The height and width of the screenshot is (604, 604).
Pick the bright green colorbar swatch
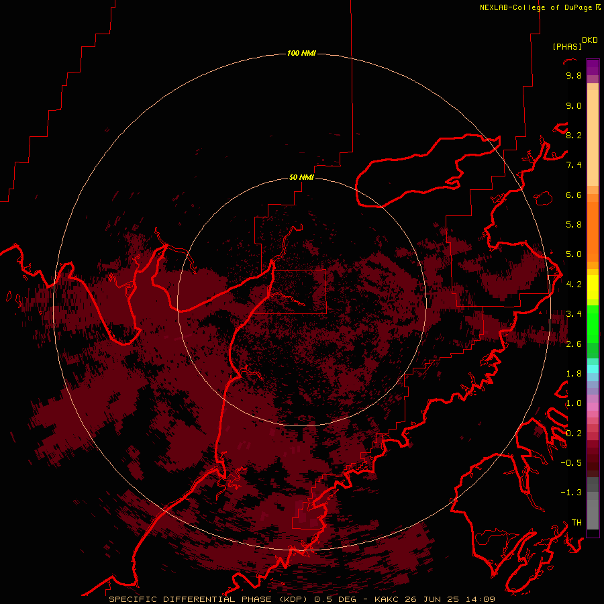point(593,325)
